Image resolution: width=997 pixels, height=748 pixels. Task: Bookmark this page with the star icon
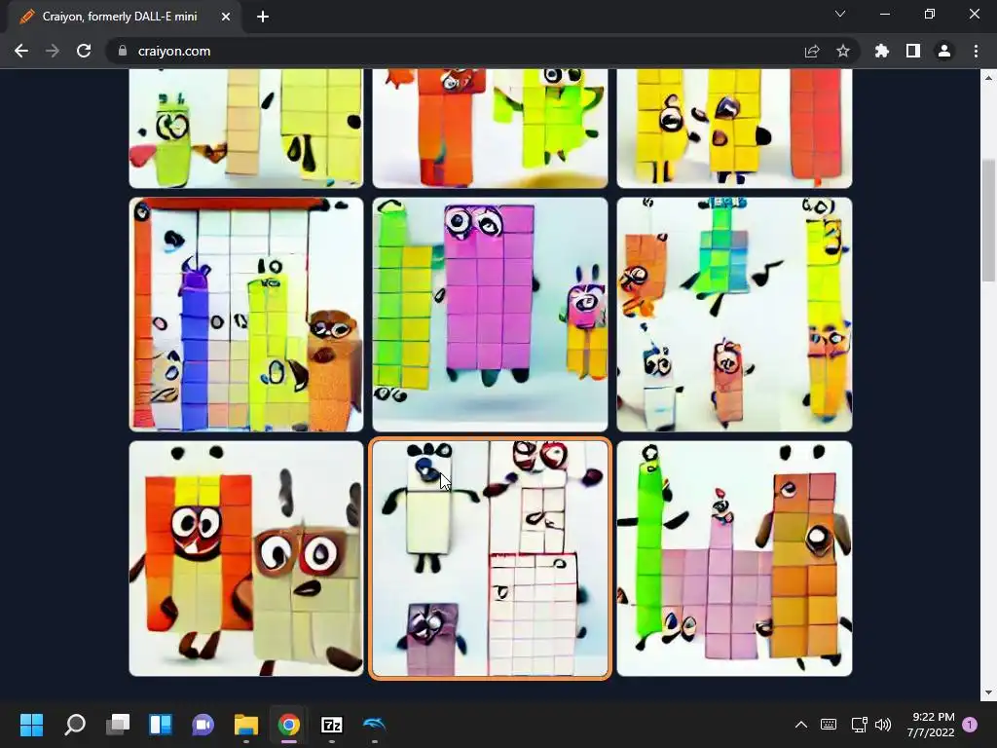(x=843, y=51)
